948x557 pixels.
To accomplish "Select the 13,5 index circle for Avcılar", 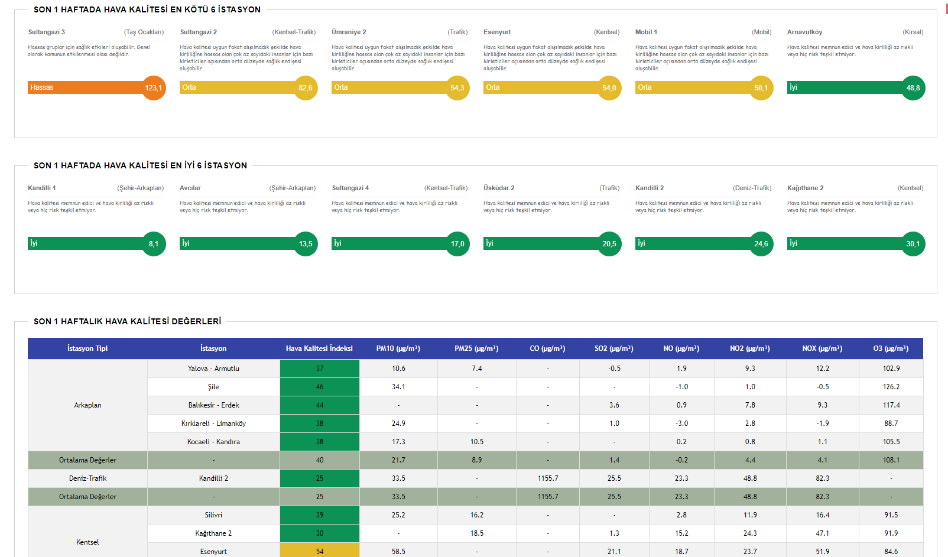I will tap(306, 244).
